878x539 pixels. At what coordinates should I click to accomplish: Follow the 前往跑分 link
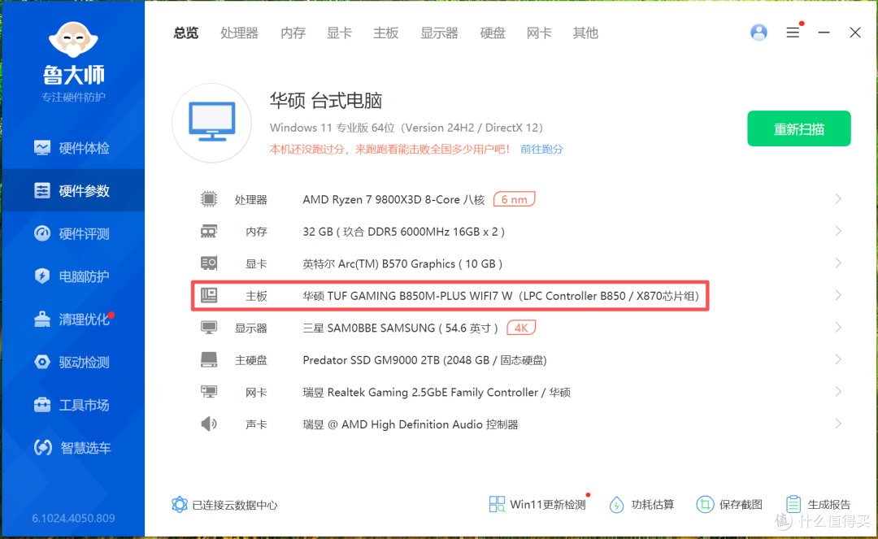(541, 149)
